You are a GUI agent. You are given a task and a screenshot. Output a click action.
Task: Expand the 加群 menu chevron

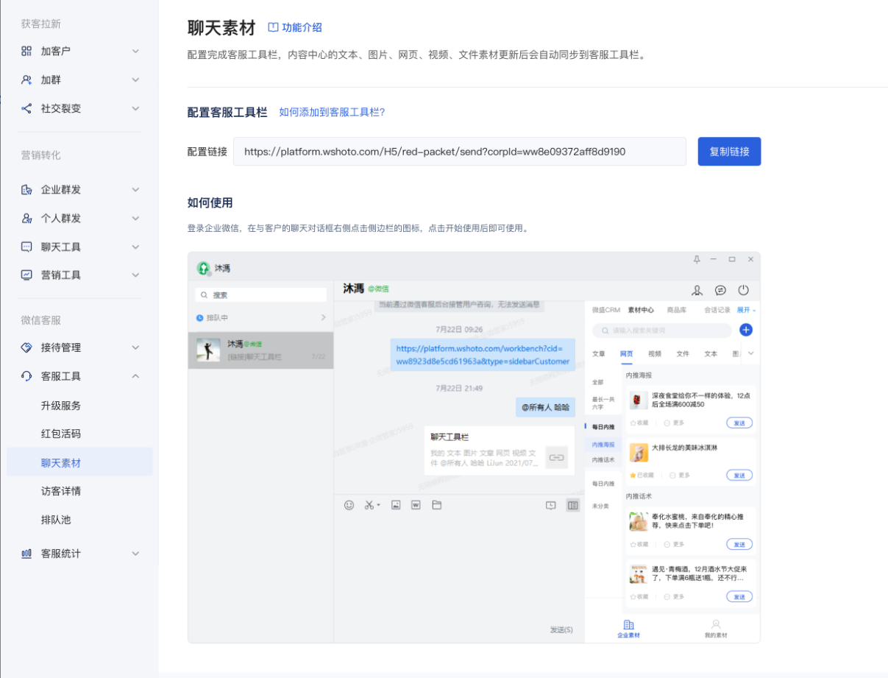[x=135, y=80]
